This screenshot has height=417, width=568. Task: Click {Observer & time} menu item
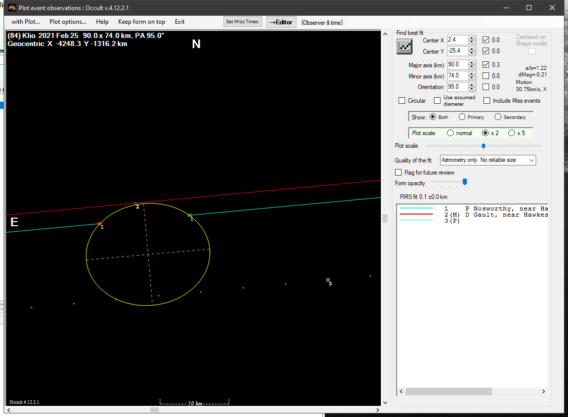[x=322, y=22]
